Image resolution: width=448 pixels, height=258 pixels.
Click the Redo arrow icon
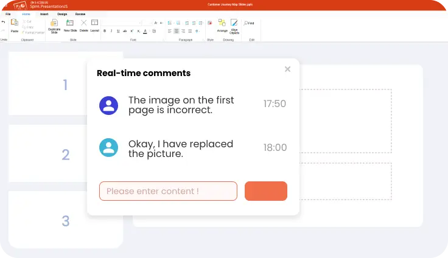[3, 30]
